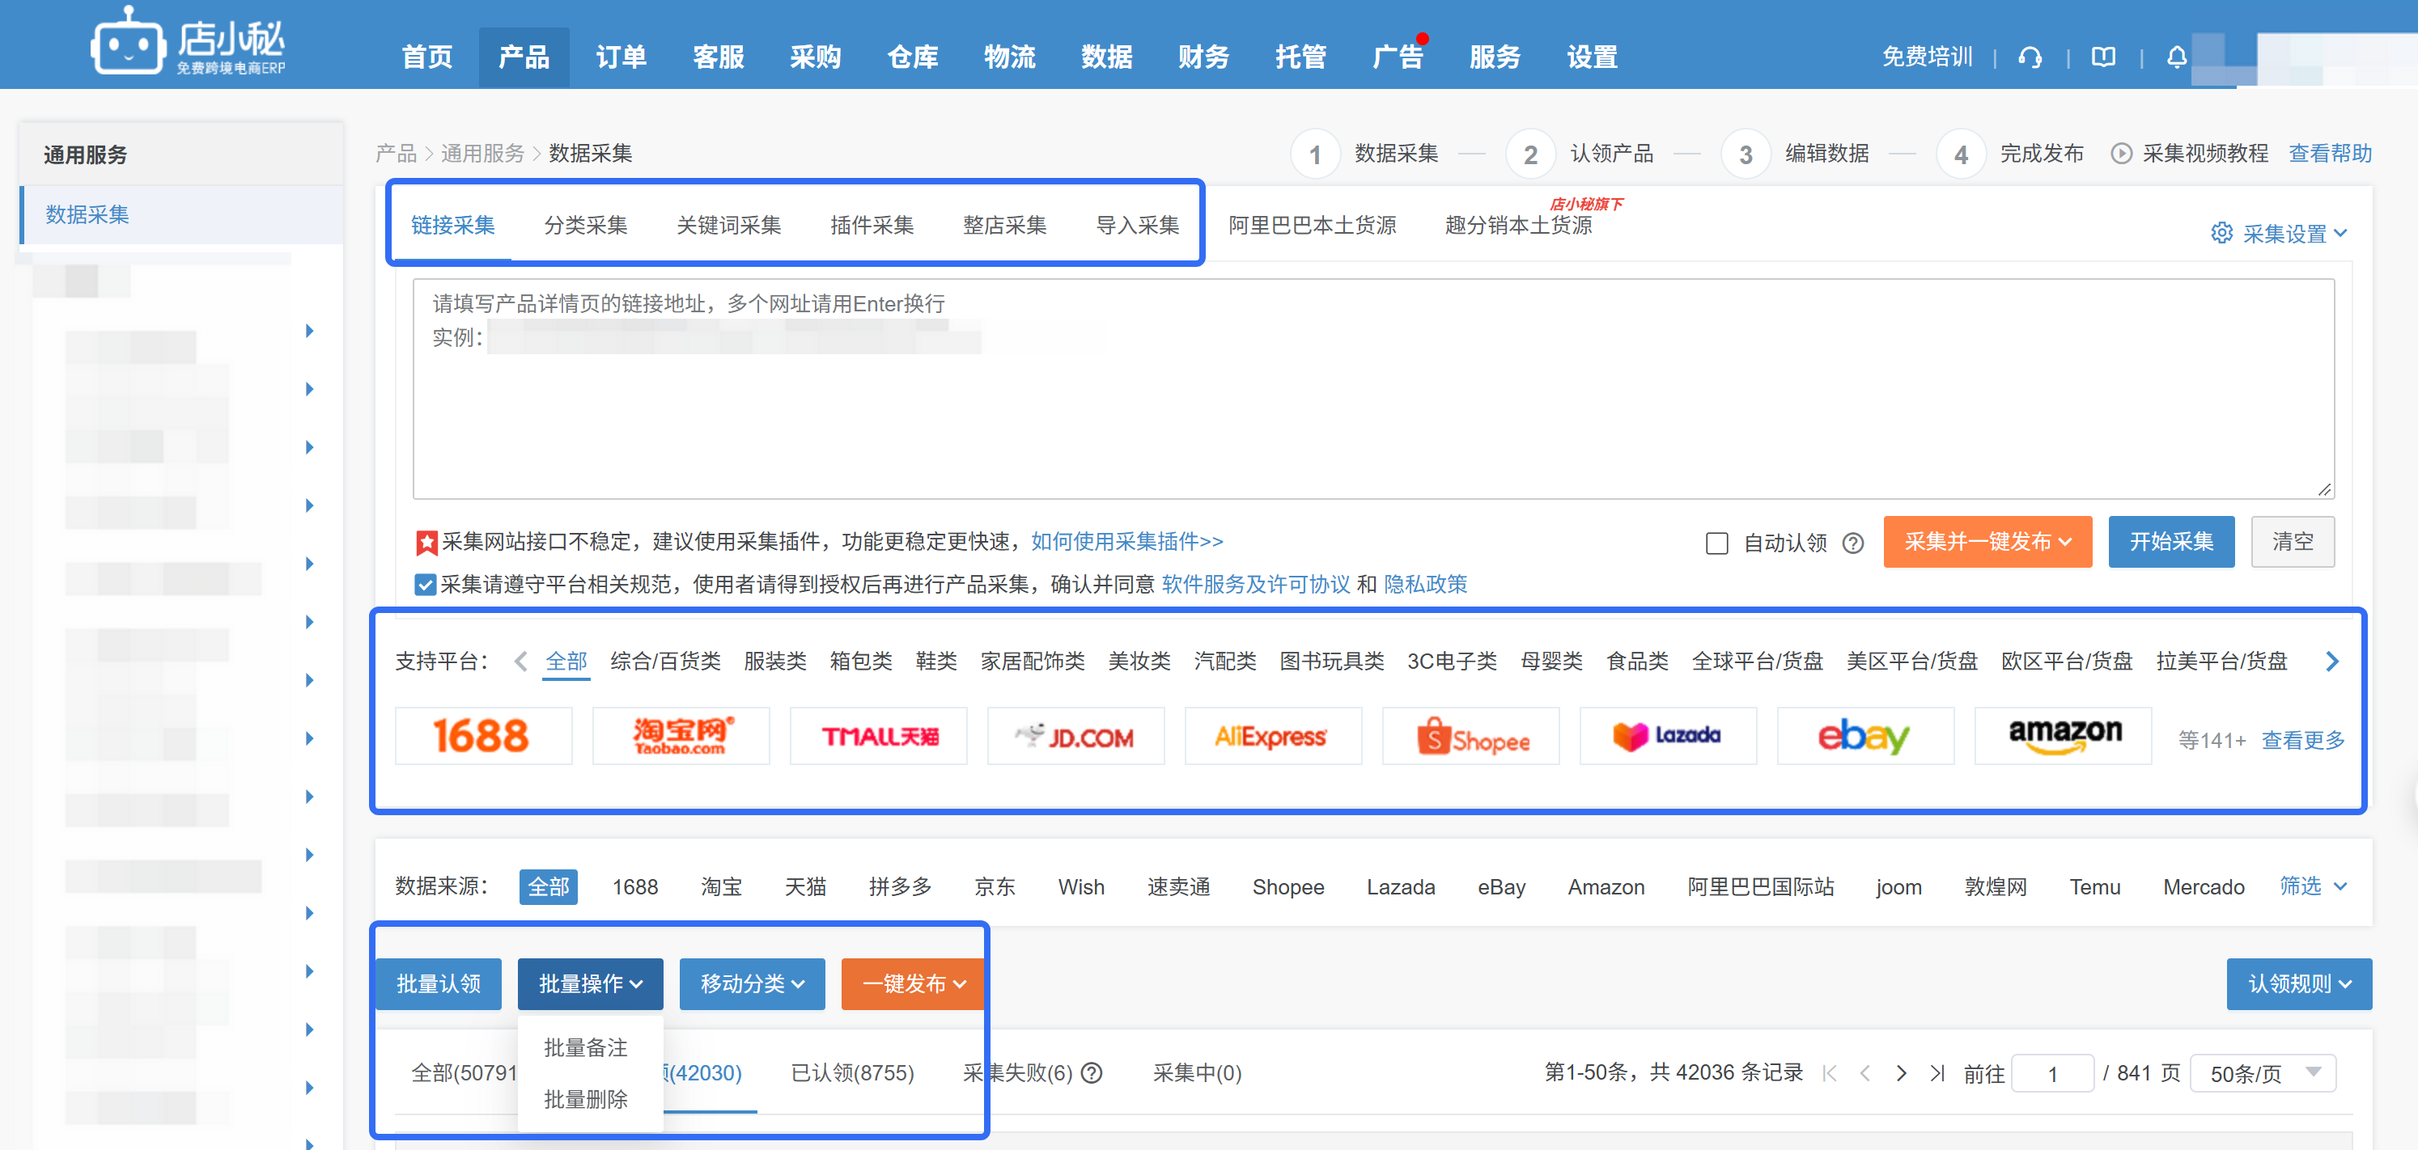
Task: Open the 认领规则 dropdown
Action: pos(2298,983)
